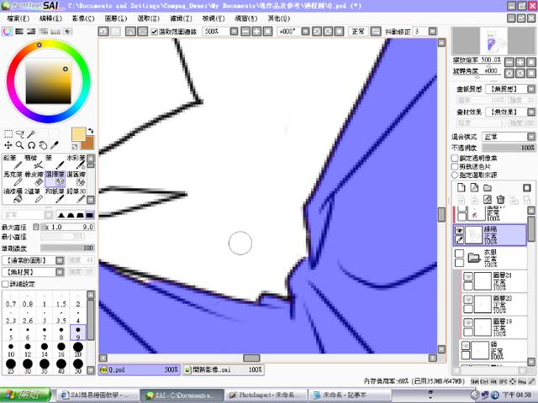Viewport: 538px width, 403px height.
Task: Choose the 和紙筆 paper brush tool
Action: 55,196
